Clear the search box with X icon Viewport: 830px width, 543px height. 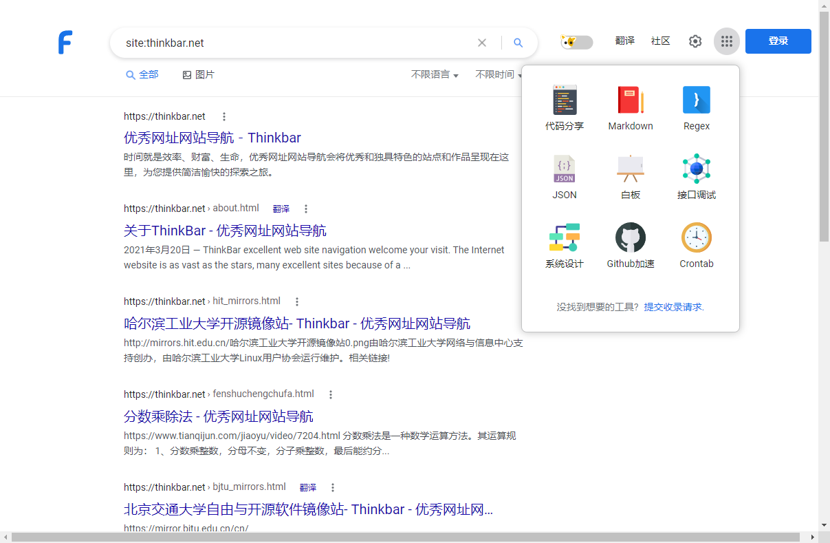(x=482, y=43)
